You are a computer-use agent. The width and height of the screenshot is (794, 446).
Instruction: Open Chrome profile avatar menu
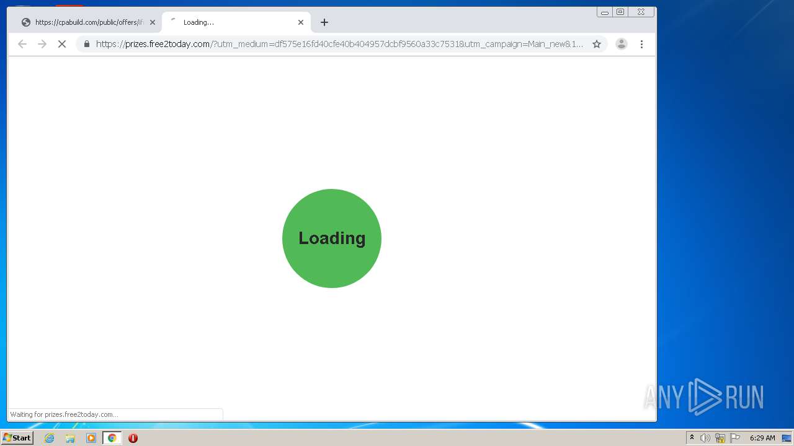[622, 44]
